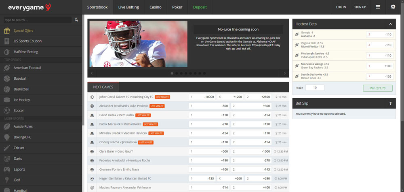Image resolution: width=404 pixels, height=192 pixels.
Task: Open the hamburger menu icon
Action: [378, 7]
